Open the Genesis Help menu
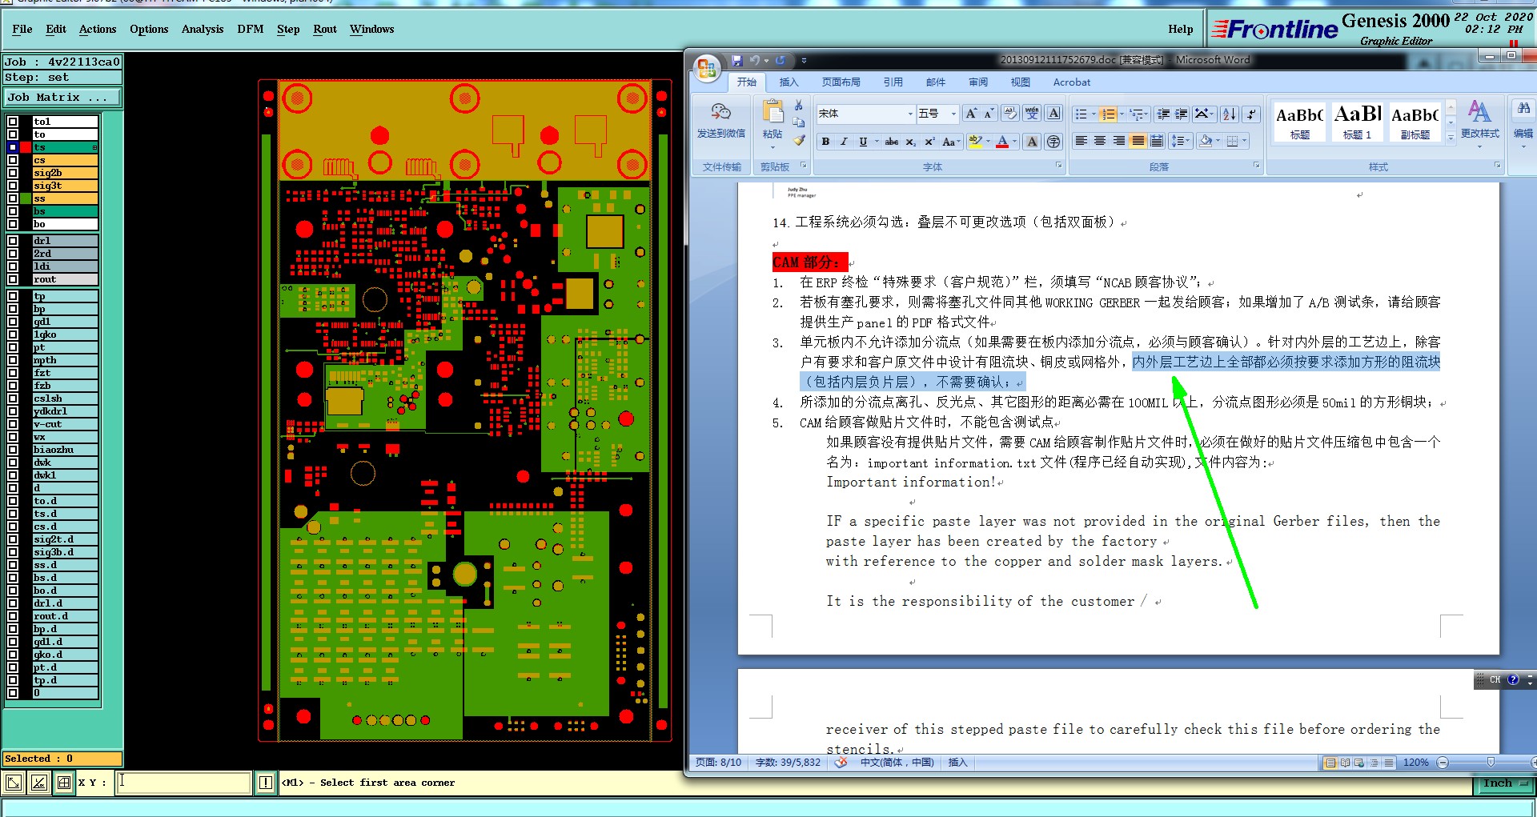 click(1180, 29)
